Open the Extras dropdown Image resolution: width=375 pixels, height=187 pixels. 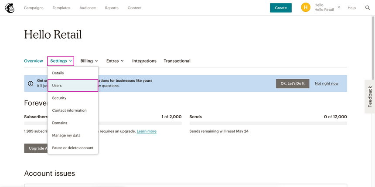(x=115, y=61)
